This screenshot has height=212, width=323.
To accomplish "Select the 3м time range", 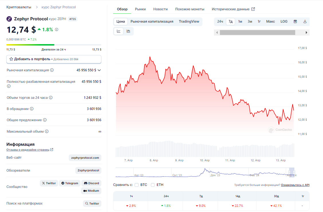I will 250,21.
